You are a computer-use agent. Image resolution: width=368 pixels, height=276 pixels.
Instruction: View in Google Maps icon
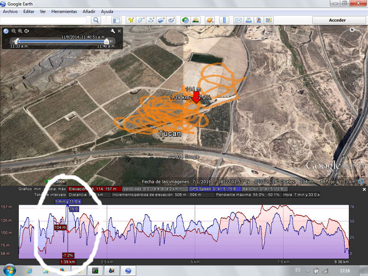coord(269,20)
